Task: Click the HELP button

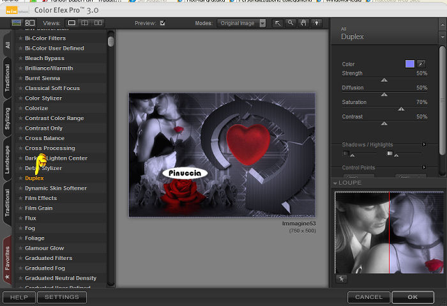Action: point(19,297)
